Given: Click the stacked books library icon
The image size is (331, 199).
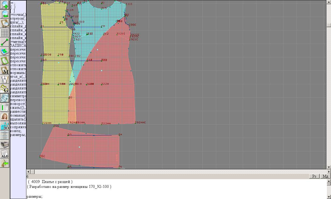Looking at the screenshot, I should 5,144.
